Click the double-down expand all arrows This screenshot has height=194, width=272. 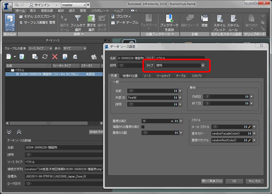point(9,132)
